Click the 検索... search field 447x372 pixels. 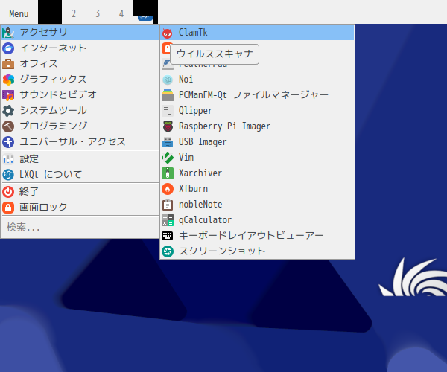[x=80, y=228]
